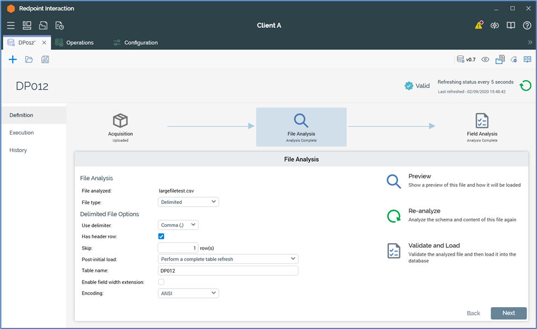Open the Comma delimiter dropdown
This screenshot has width=537, height=329.
pyautogui.click(x=178, y=225)
